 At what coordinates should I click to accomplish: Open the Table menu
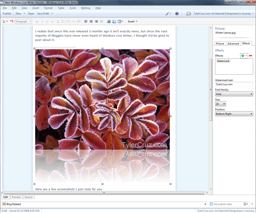click(61, 8)
